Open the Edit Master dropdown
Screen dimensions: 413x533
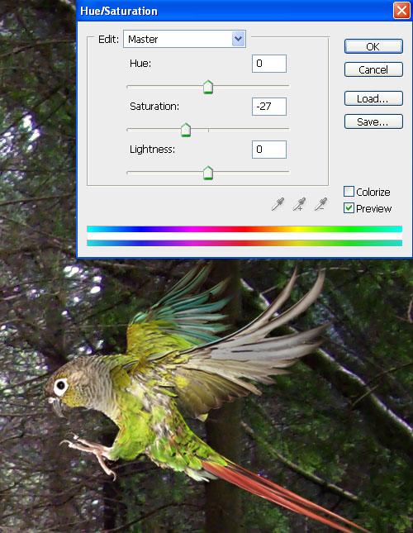coord(184,39)
